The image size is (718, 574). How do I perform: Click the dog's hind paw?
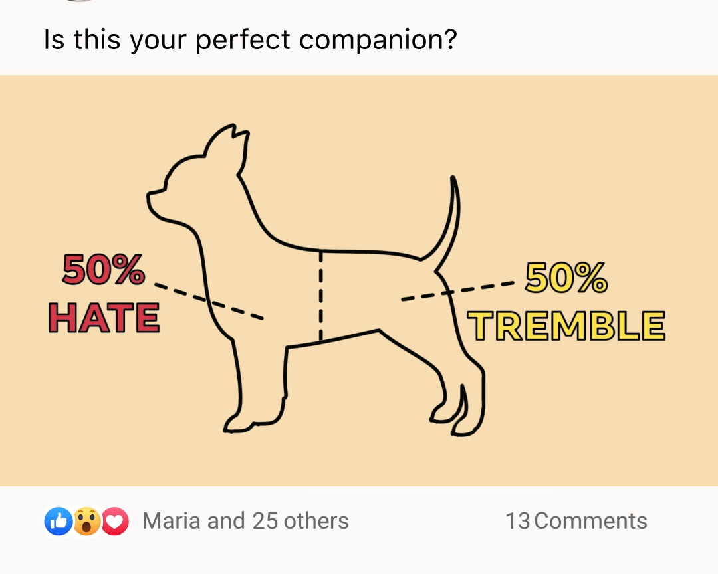(466, 426)
